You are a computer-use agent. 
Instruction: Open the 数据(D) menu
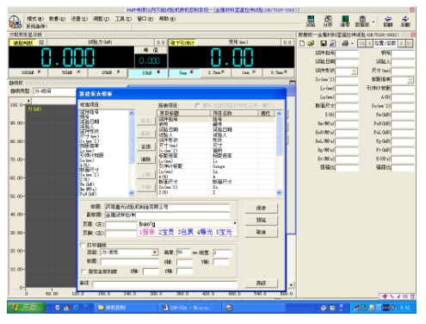pos(57,19)
